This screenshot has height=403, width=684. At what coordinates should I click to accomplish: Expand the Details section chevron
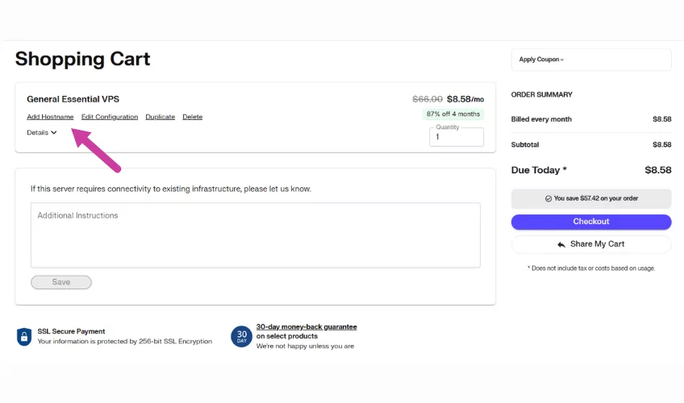54,132
